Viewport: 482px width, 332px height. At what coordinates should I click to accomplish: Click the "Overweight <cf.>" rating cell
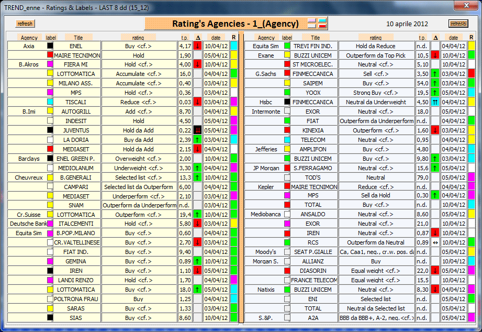[x=139, y=159]
